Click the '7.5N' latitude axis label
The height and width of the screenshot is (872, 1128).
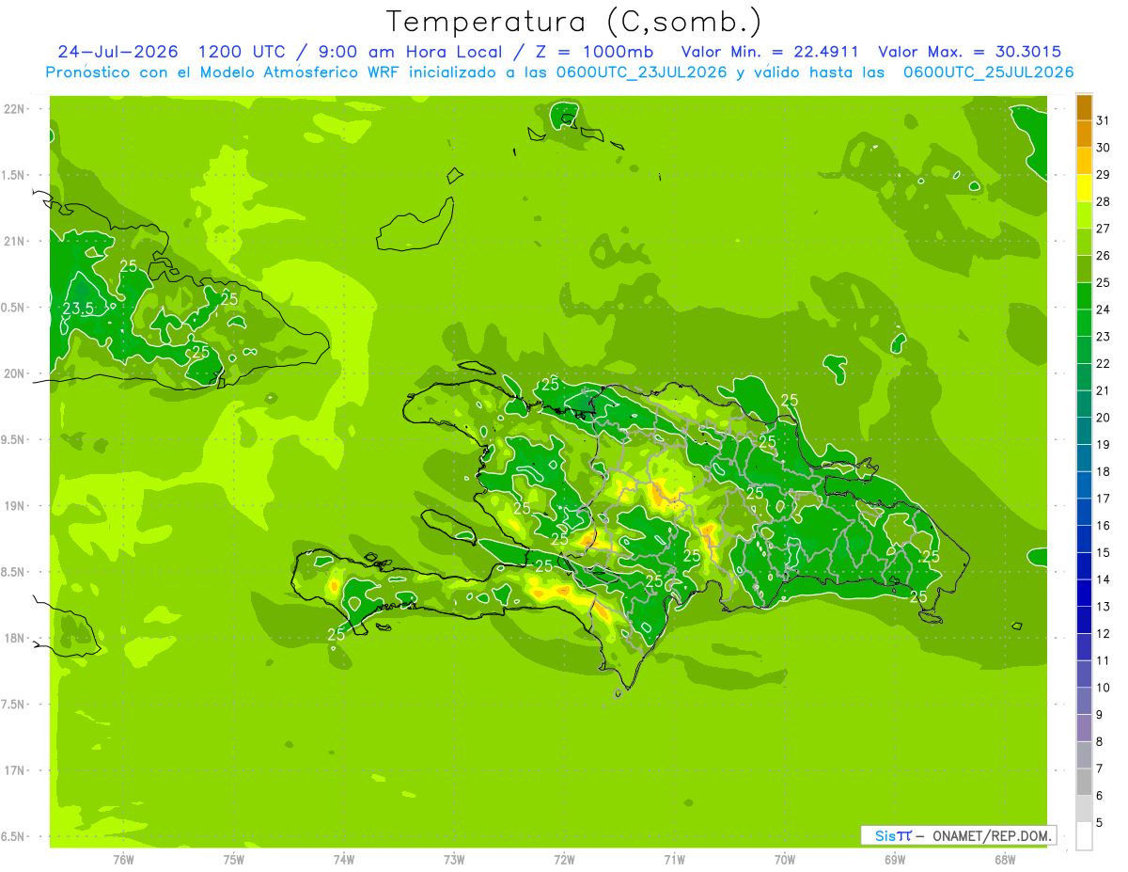(x=12, y=705)
